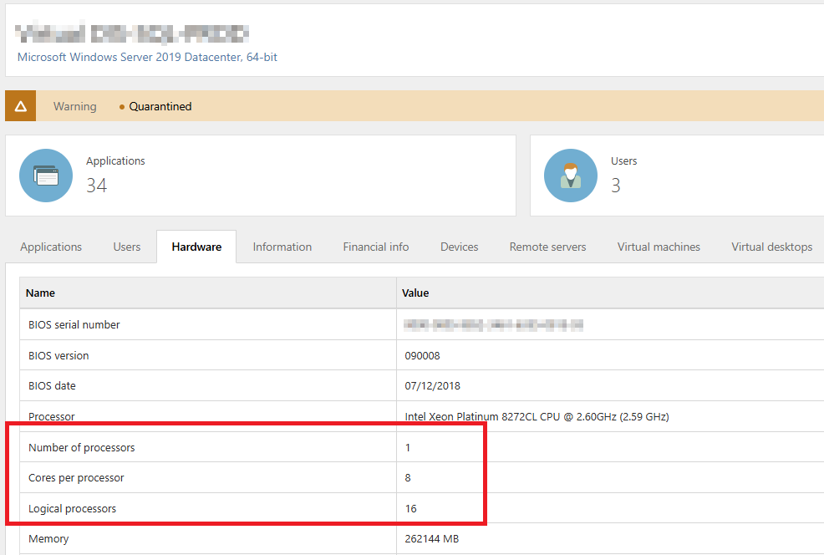Click the Number of processors value 1
The image size is (824, 555).
(408, 448)
